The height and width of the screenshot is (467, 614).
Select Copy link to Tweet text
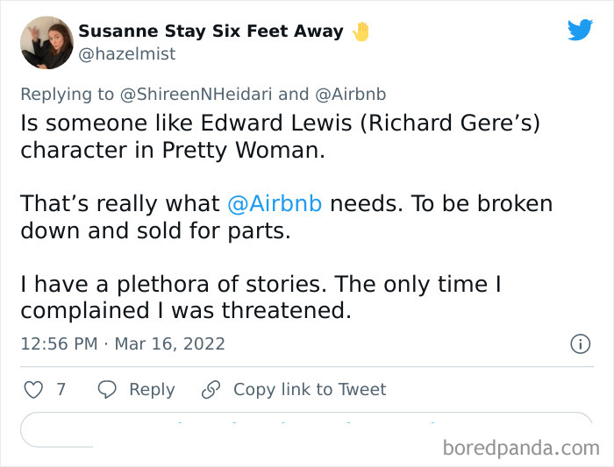click(310, 389)
